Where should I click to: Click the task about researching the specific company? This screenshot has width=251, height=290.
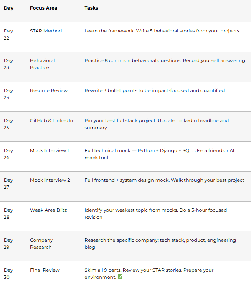point(160,244)
